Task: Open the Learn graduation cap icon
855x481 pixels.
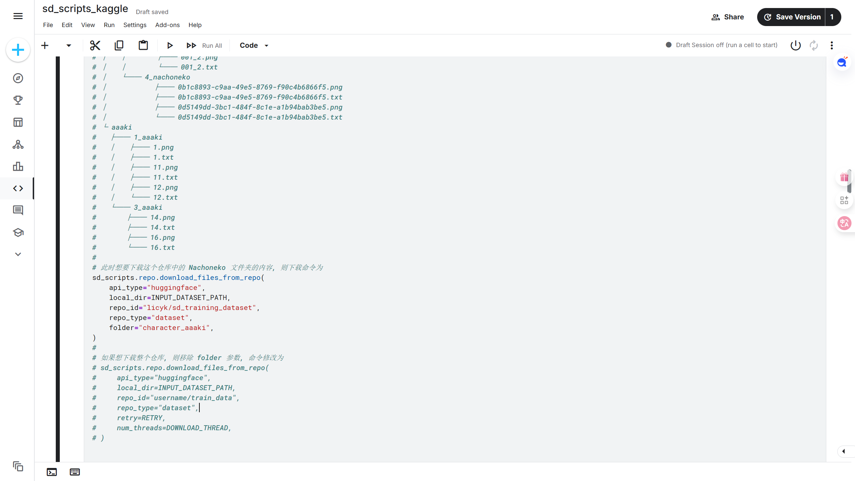Action: [18, 232]
